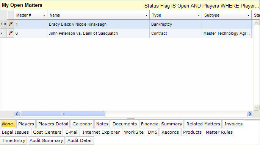Click the vertical scrollbar up arrow
Screen dimensions: 260x145
point(256,23)
